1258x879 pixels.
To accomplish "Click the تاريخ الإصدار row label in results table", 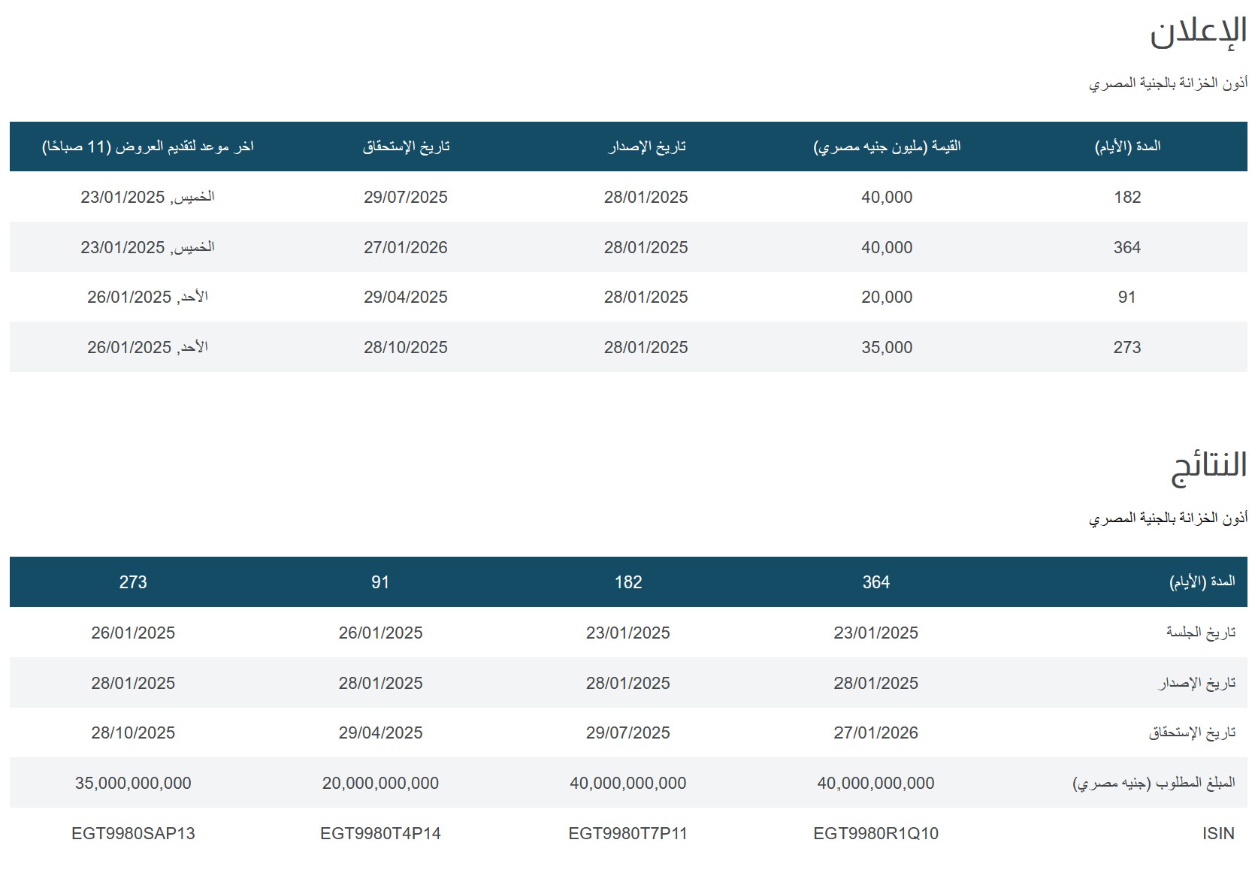I will 1197,683.
